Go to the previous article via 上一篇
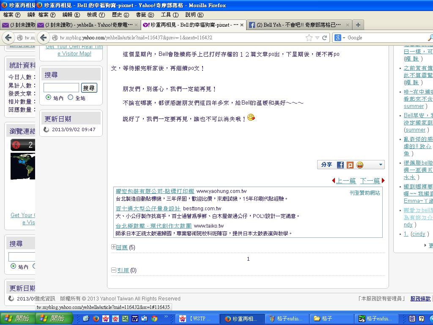The height and width of the screenshot is (325, 433). tap(346, 181)
